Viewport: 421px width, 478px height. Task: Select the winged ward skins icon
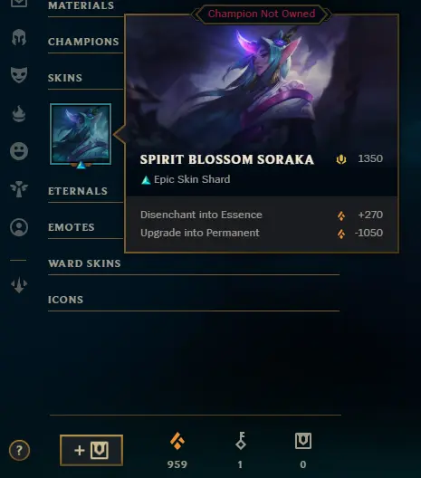pyautogui.click(x=19, y=189)
